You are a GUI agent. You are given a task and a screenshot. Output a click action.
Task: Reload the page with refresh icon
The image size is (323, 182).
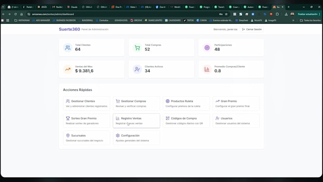16,14
